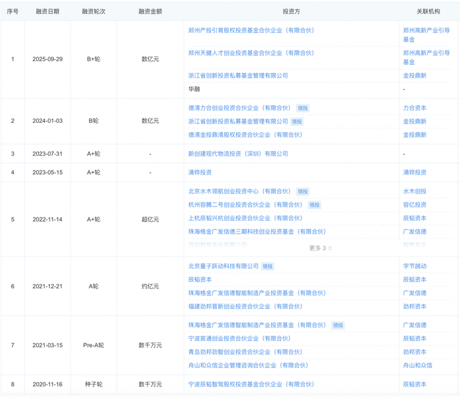460x397 pixels.
Task: Select the 华融 investor text
Action: [x=194, y=89]
